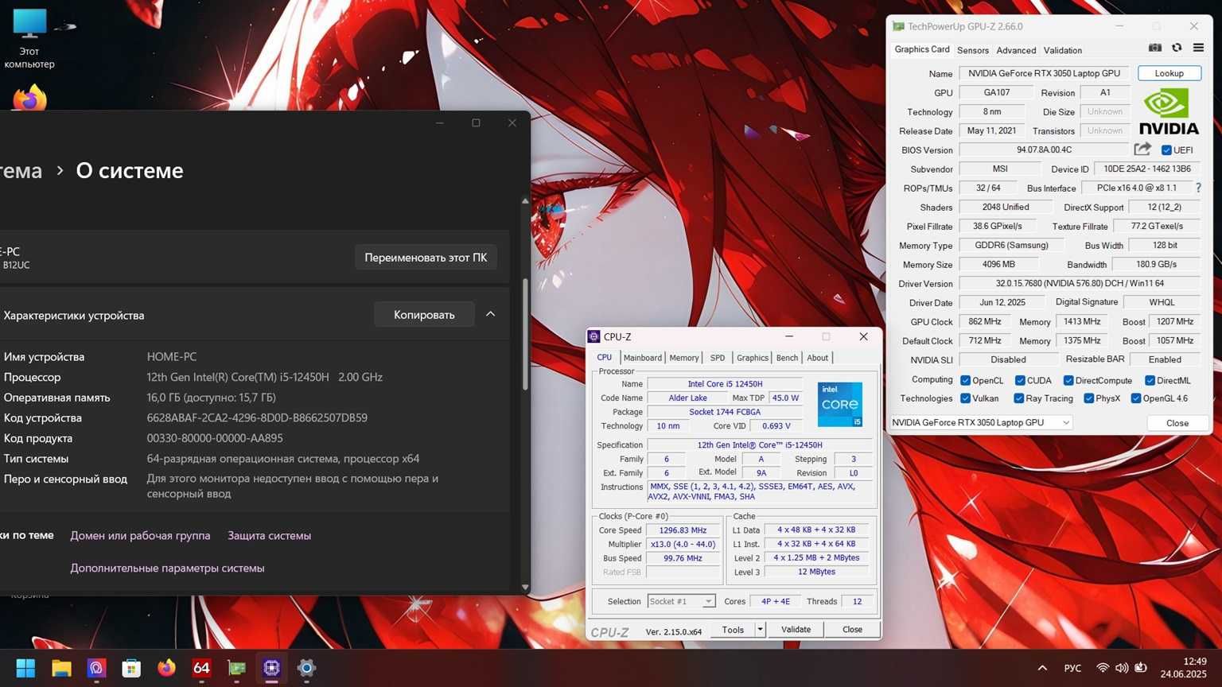Open the GPU selection dropdown in GPU-Z
Viewport: 1222px width, 687px height.
(981, 422)
